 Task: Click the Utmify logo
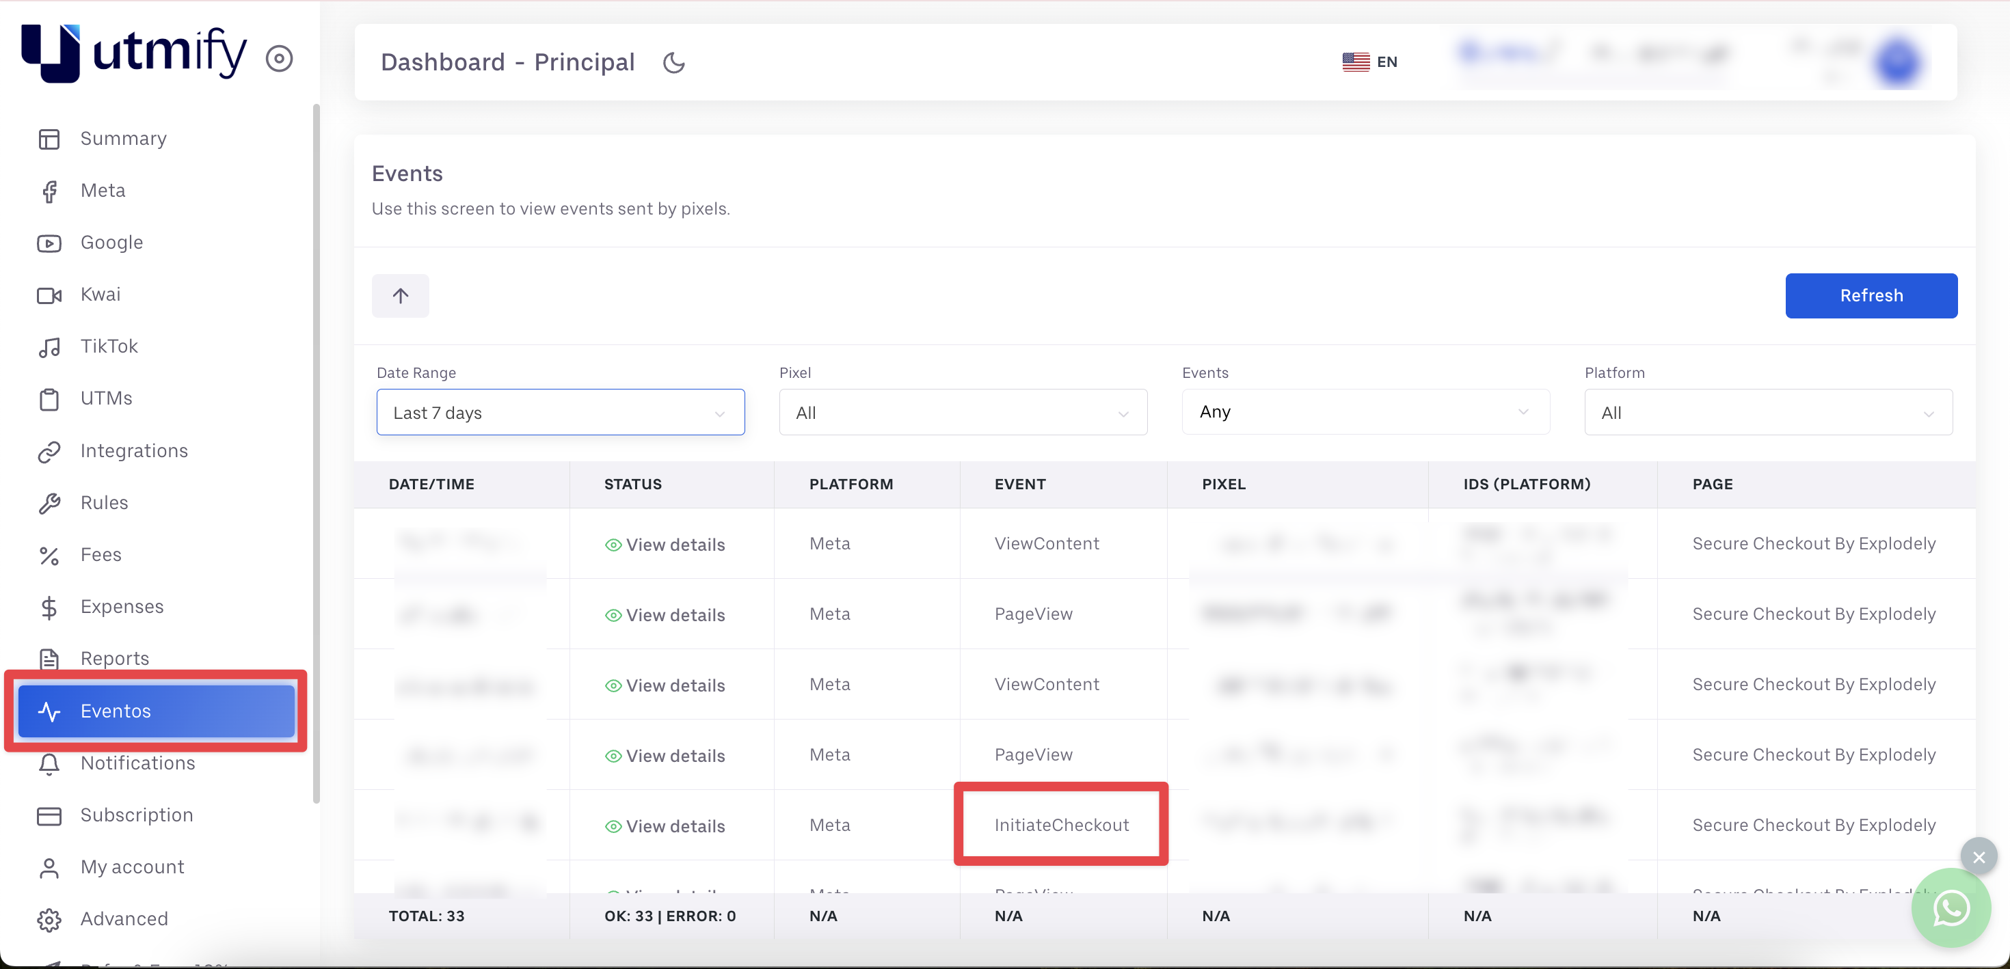coord(133,53)
